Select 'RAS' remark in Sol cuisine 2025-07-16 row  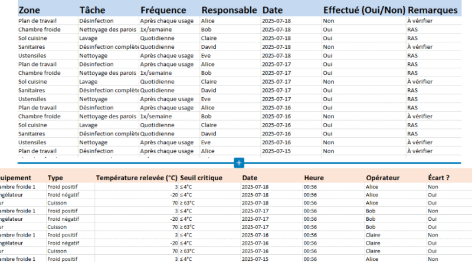412,125
